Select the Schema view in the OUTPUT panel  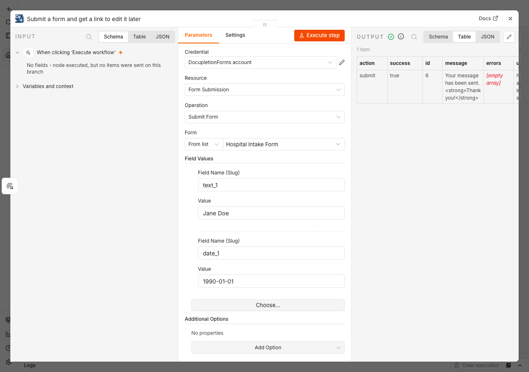click(438, 37)
